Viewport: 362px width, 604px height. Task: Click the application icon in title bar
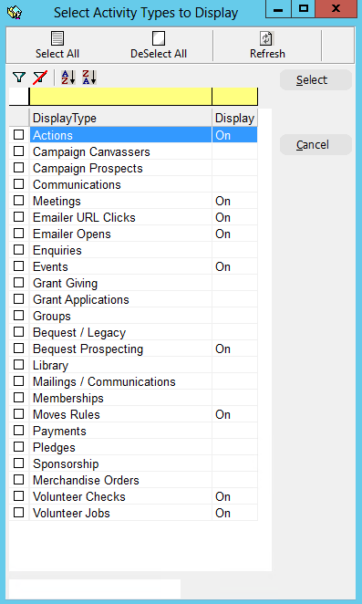(15, 13)
